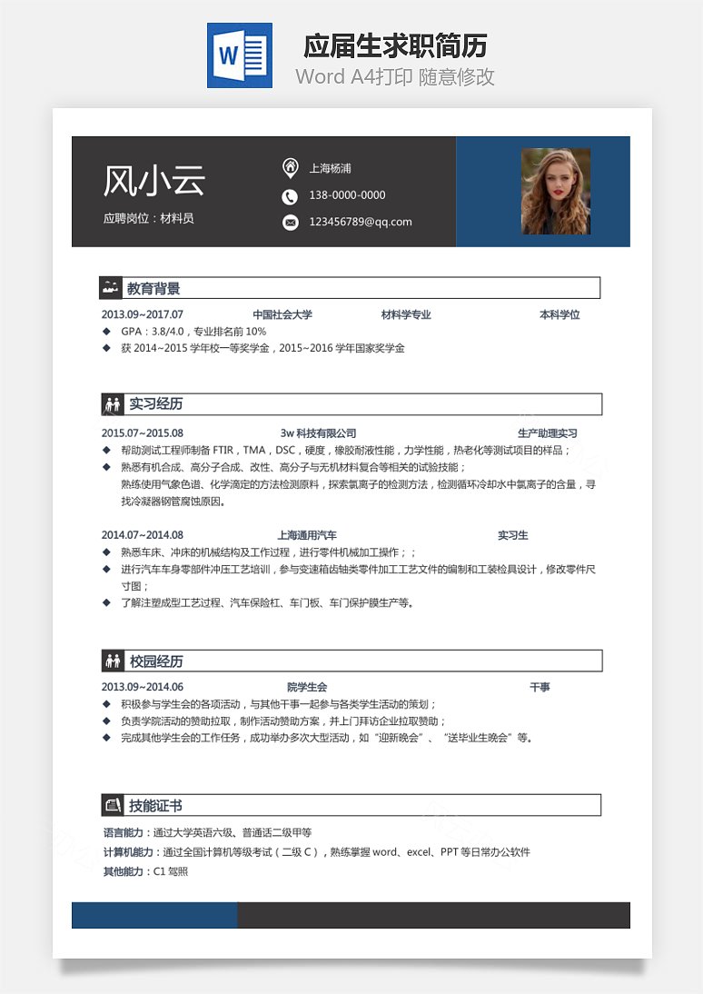Click date range 2015.07~2015.08
703x994 pixels.
[142, 433]
